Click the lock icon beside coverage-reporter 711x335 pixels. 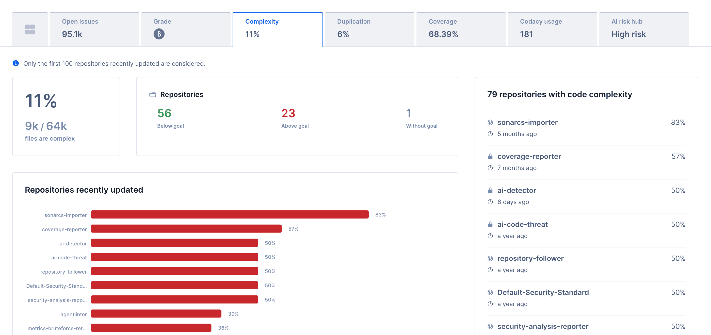(x=490, y=157)
